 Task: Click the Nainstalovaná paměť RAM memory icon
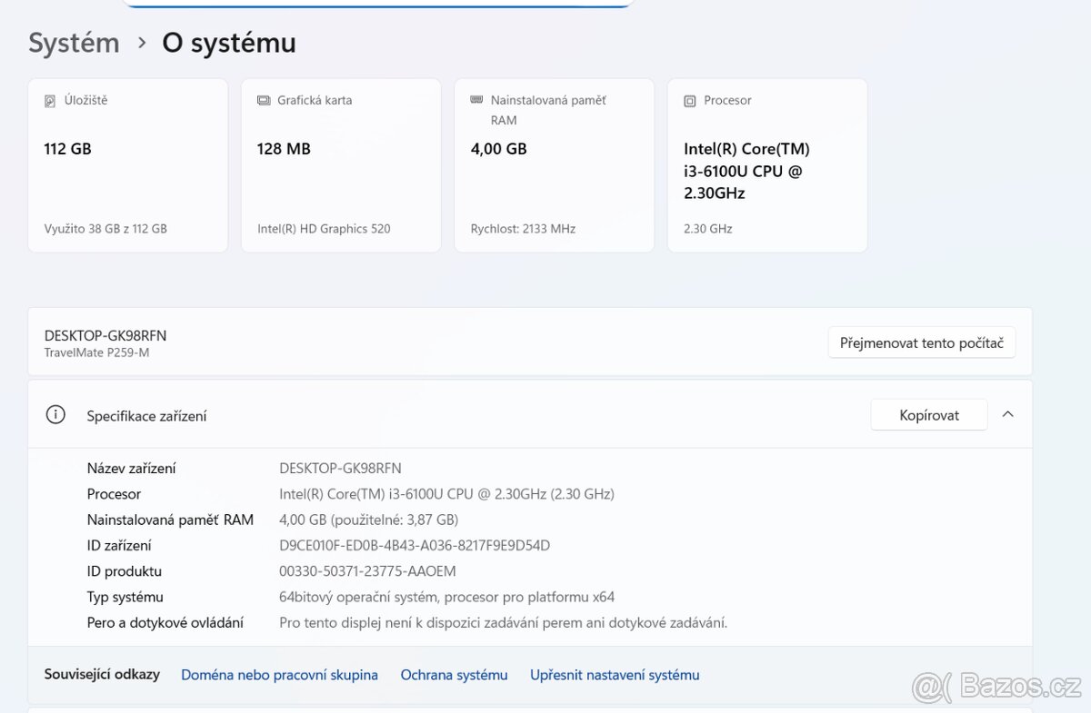tap(477, 100)
